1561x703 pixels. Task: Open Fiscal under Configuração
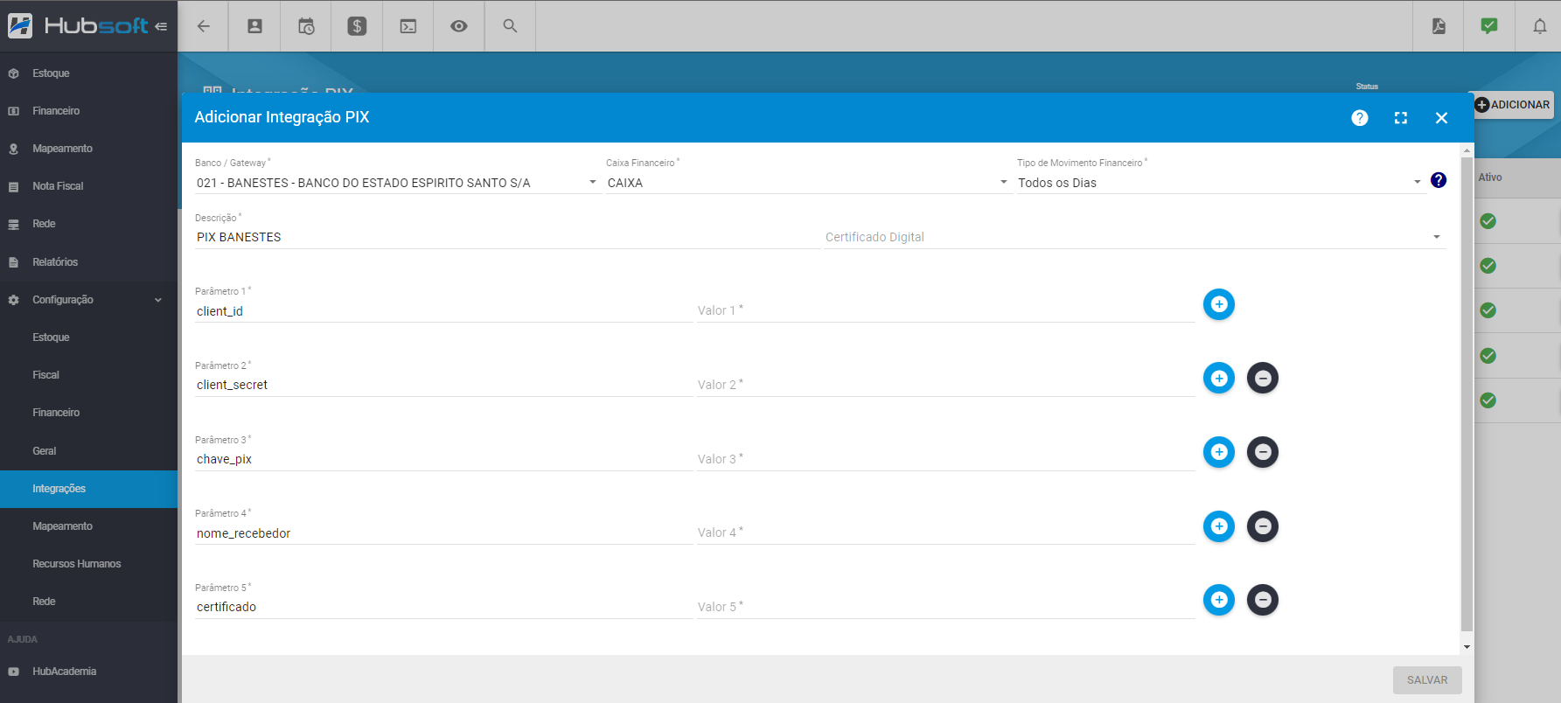(x=88, y=375)
